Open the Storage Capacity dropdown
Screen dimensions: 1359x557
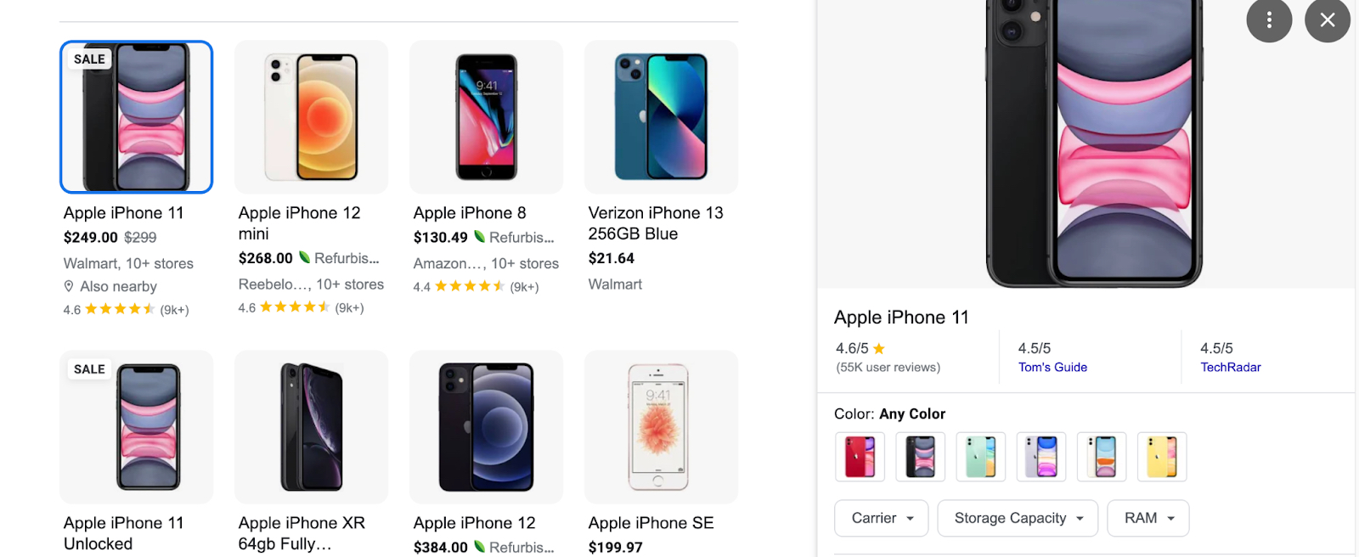pyautogui.click(x=1018, y=518)
